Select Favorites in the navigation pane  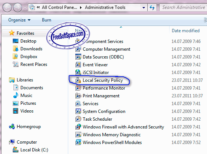(x=25, y=33)
